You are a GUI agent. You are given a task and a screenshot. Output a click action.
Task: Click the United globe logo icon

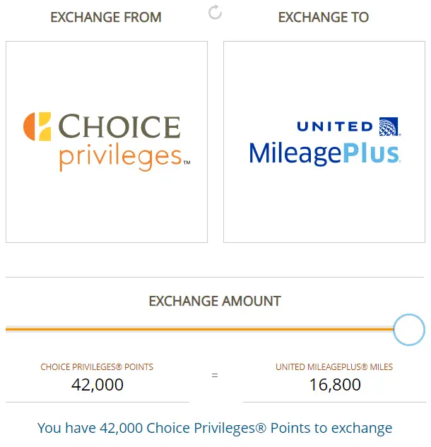389,126
